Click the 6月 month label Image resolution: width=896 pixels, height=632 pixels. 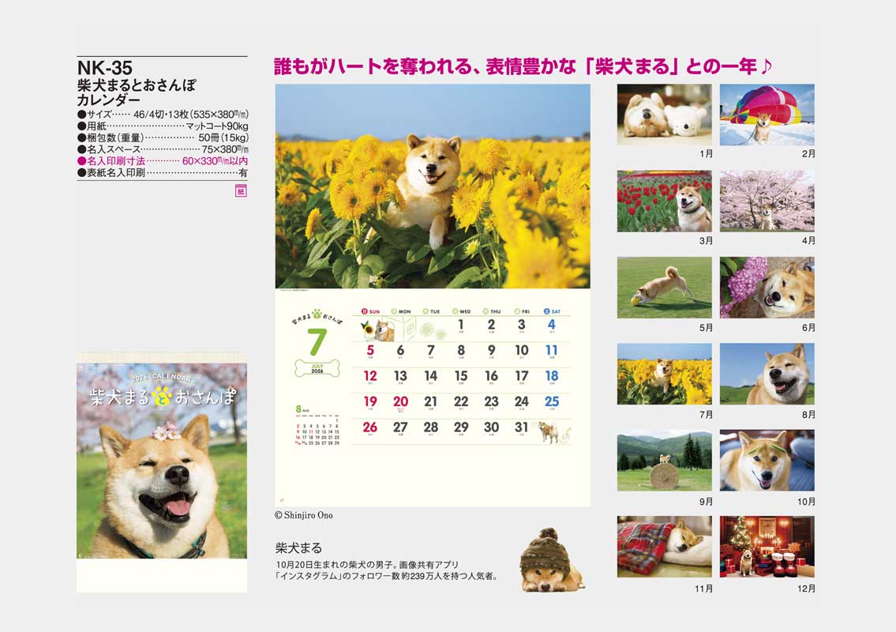pos(808,328)
